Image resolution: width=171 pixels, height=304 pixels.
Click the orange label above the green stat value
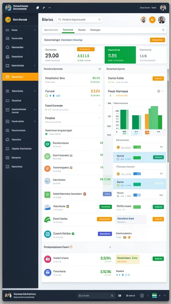click(x=86, y=49)
